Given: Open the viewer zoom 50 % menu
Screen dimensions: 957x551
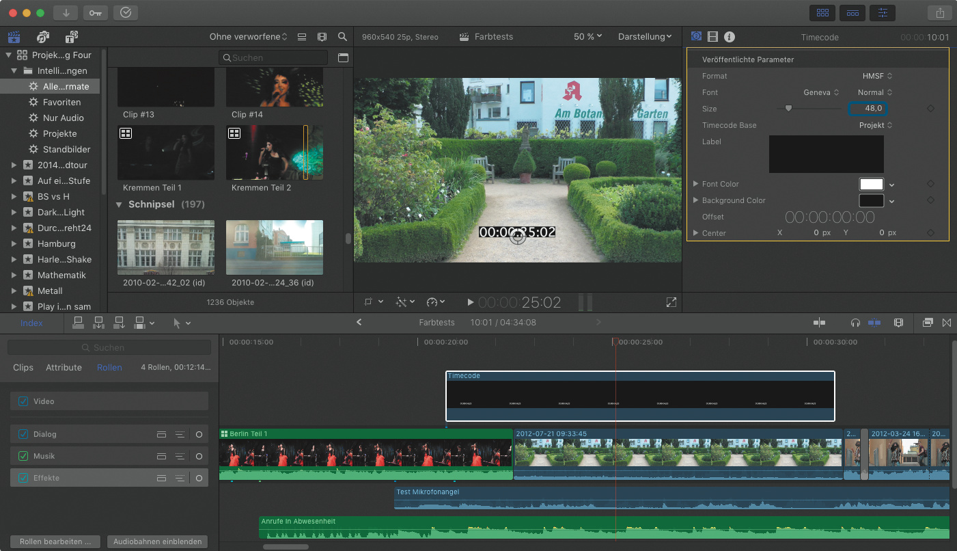Looking at the screenshot, I should tap(587, 37).
